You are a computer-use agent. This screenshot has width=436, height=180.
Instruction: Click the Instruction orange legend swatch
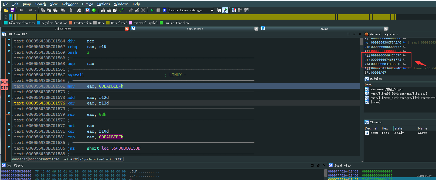[71, 23]
